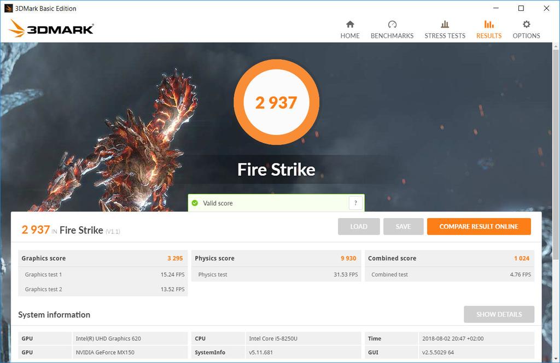Select the Physics test row label
The width and height of the screenshot is (560, 363).
point(213,274)
